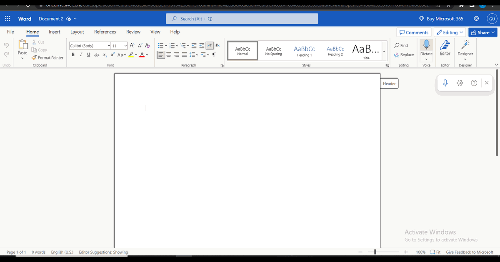Click Replace in Editing group
The image size is (500, 262).
[x=404, y=54]
